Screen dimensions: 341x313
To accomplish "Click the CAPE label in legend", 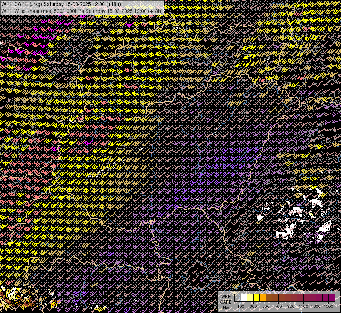I will 226,302.
